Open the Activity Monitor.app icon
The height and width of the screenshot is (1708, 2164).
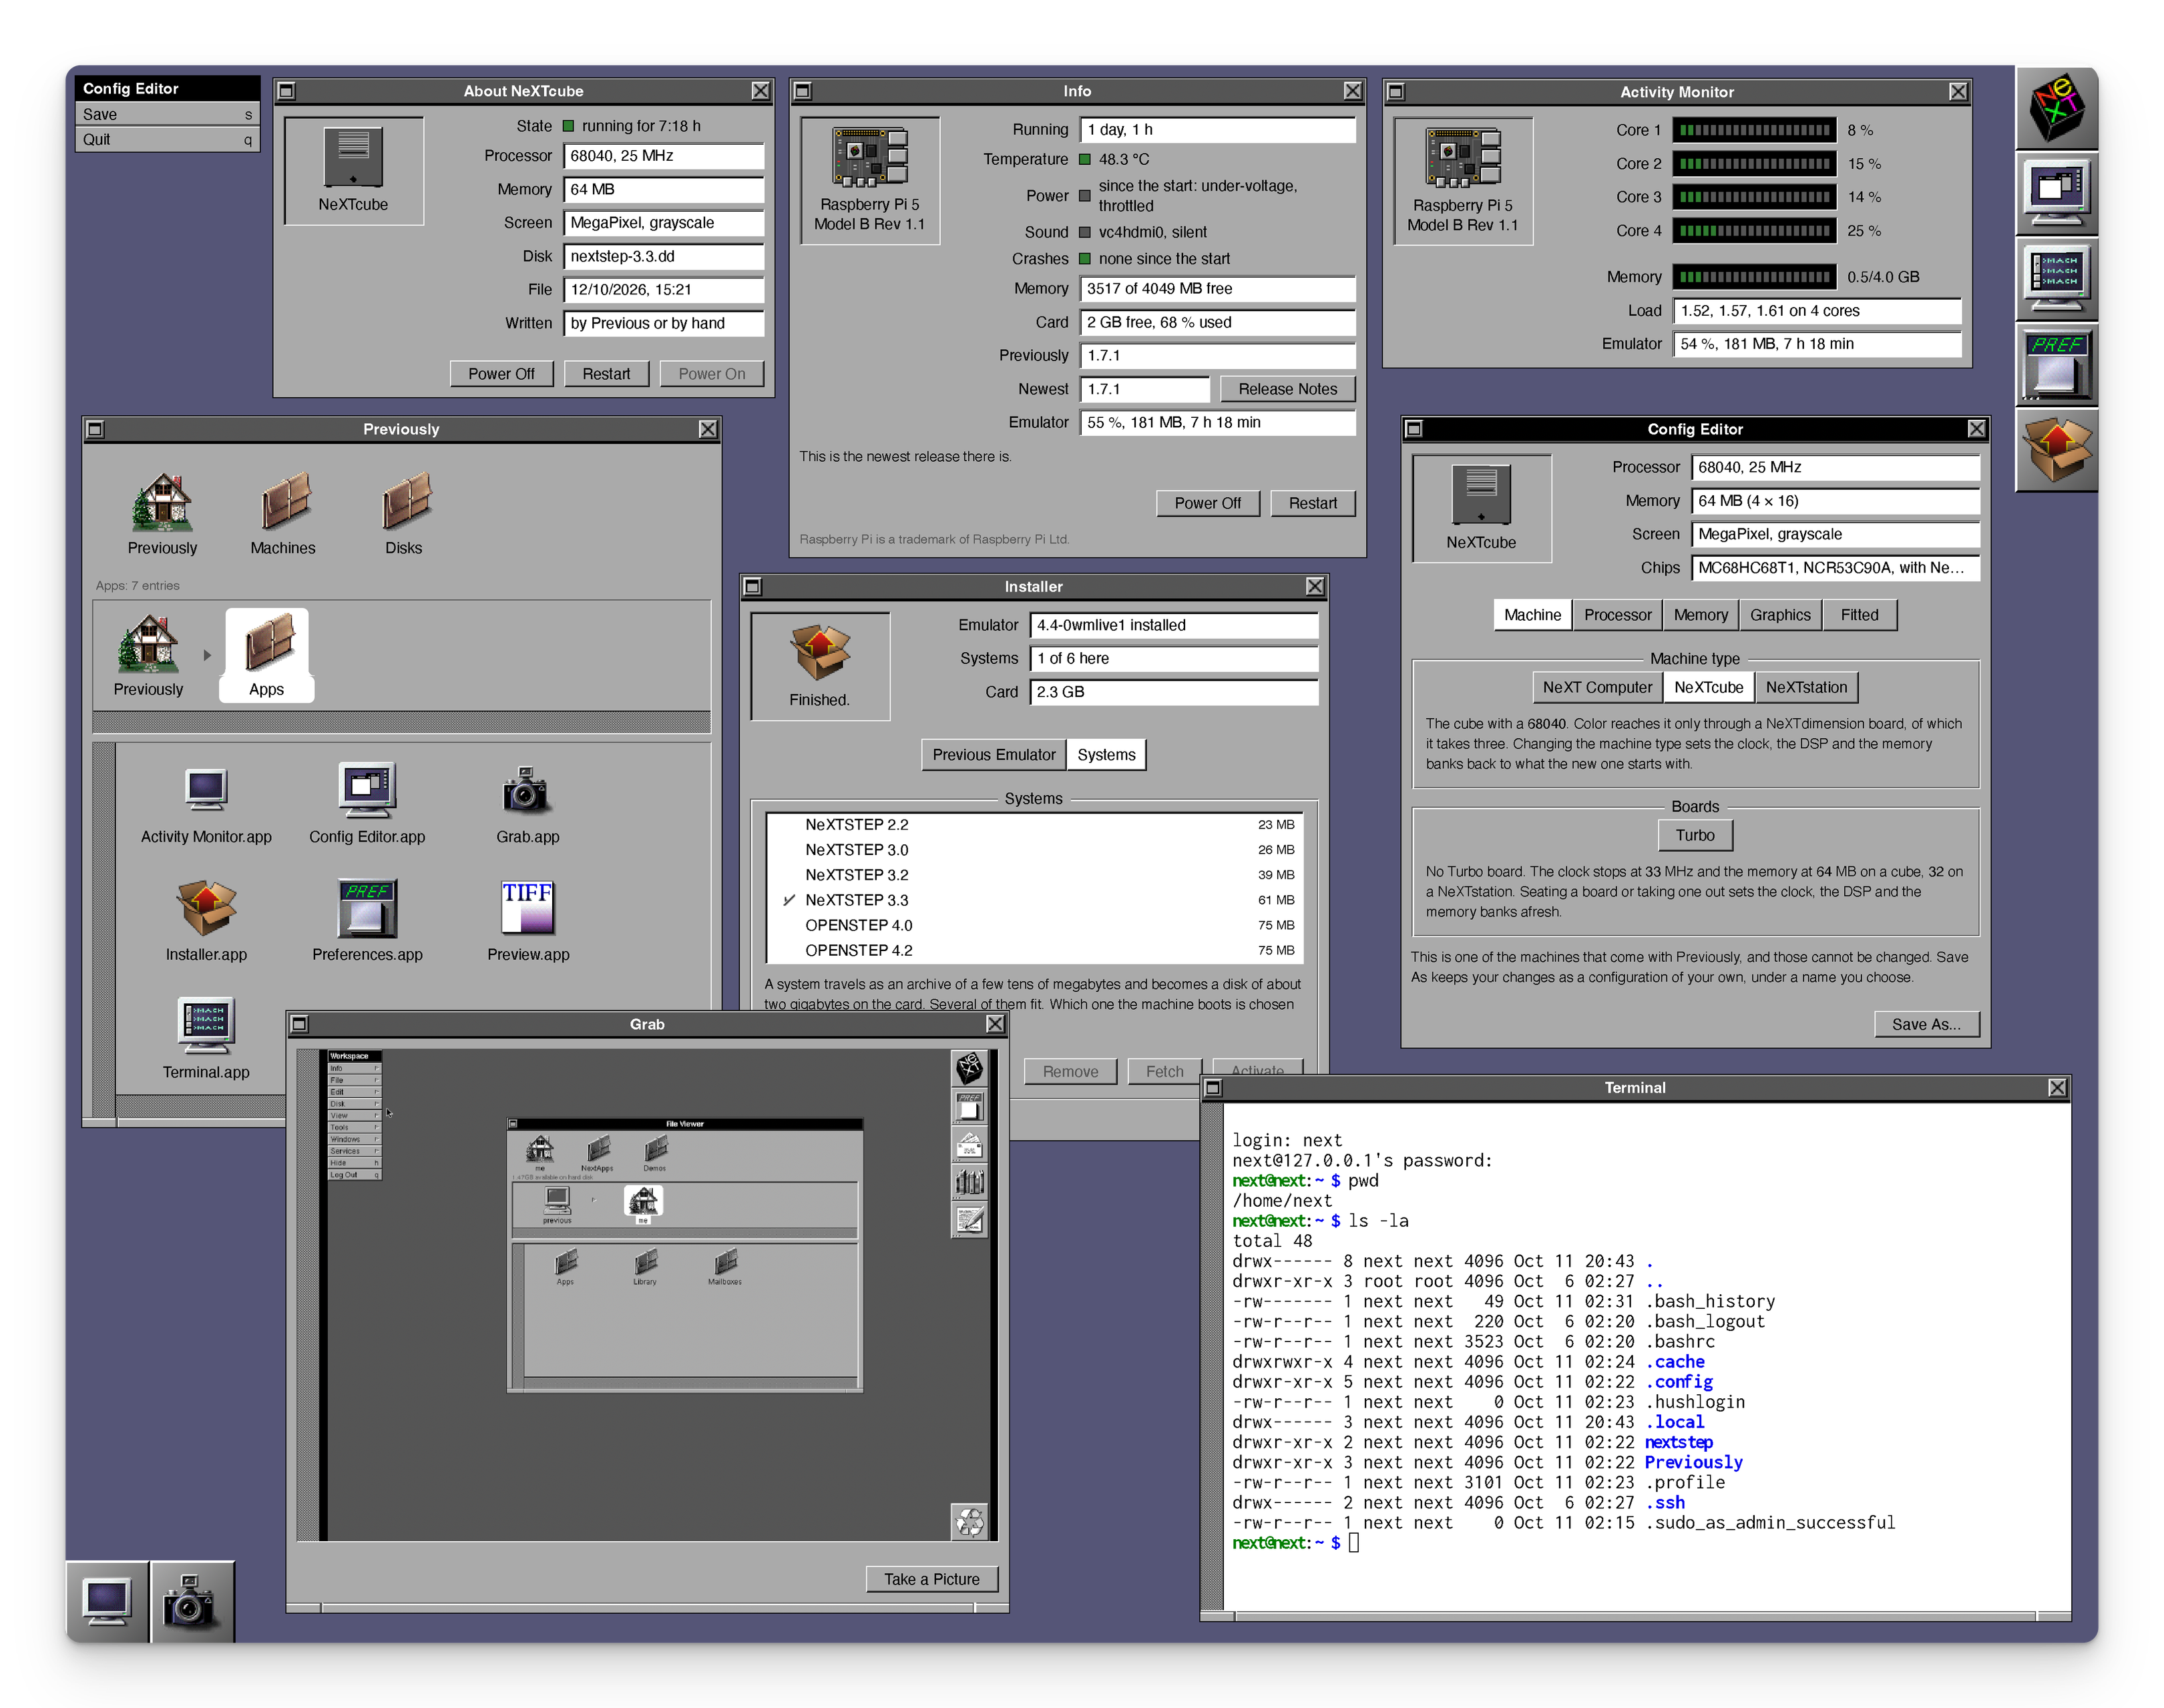click(x=206, y=790)
